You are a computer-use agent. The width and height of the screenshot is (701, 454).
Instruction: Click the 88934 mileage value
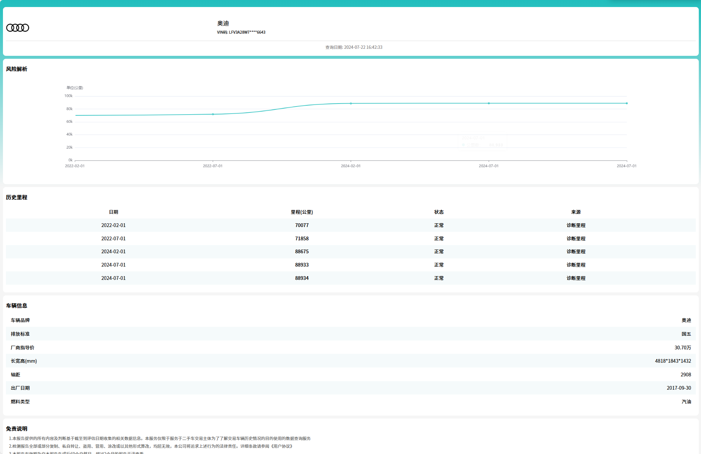[301, 278]
